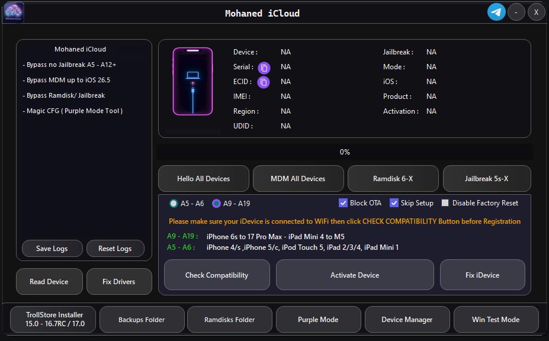549x341 pixels.
Task: Open the Jailbreak 5s-X tab
Action: [x=487, y=179]
